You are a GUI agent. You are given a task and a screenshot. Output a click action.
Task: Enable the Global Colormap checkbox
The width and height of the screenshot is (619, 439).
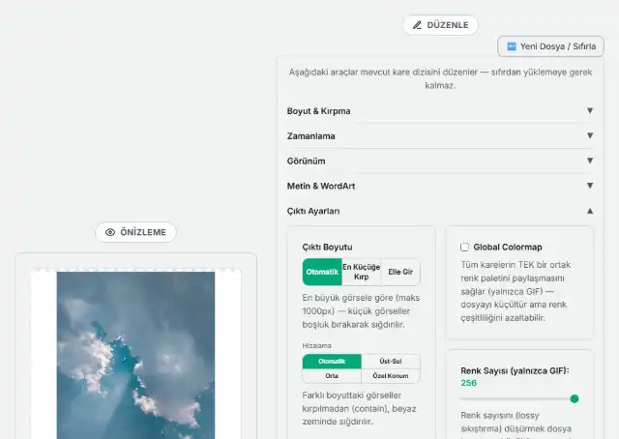(x=464, y=248)
